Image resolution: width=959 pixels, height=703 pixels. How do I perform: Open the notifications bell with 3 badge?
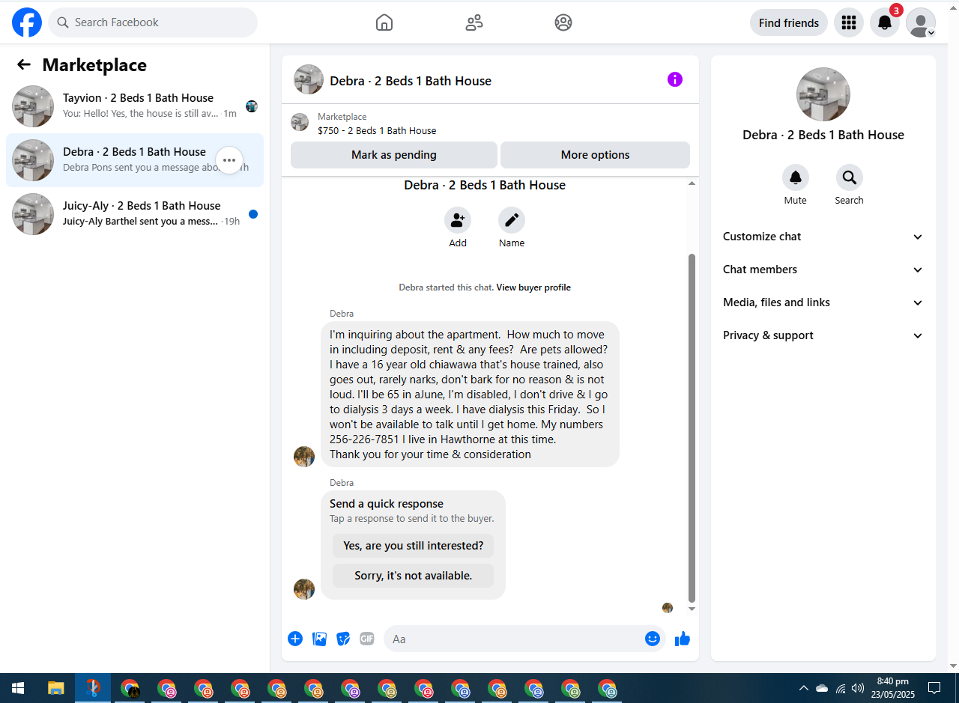[885, 22]
